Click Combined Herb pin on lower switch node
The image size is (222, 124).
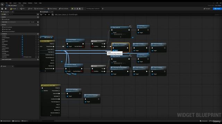pos(59,99)
